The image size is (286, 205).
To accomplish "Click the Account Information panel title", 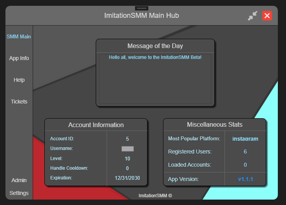I will click(96, 125).
